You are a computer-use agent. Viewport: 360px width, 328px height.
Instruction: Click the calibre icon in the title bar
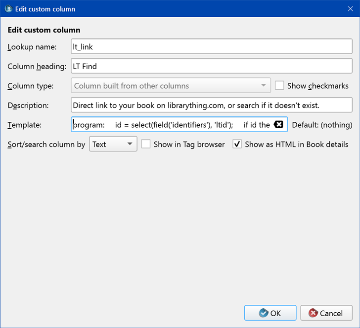8,8
